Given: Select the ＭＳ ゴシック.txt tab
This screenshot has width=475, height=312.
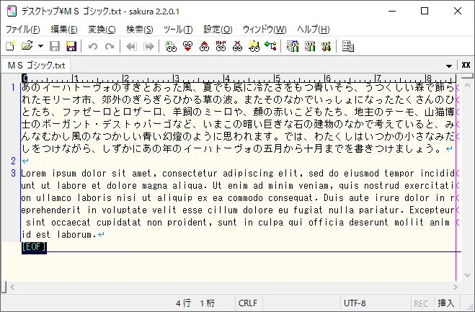Looking at the screenshot, I should pos(36,66).
